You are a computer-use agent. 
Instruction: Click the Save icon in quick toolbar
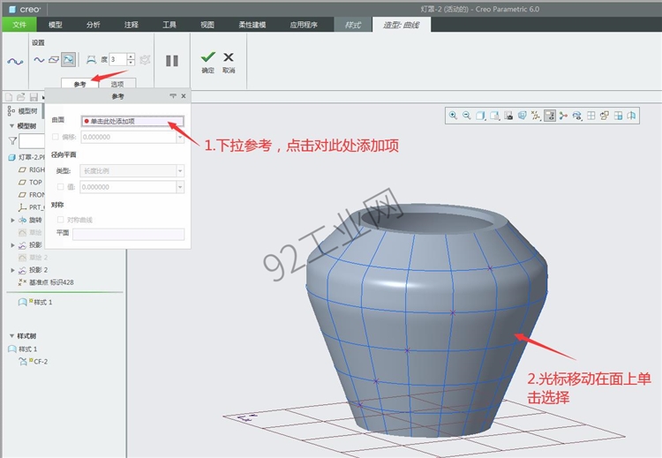(34, 97)
